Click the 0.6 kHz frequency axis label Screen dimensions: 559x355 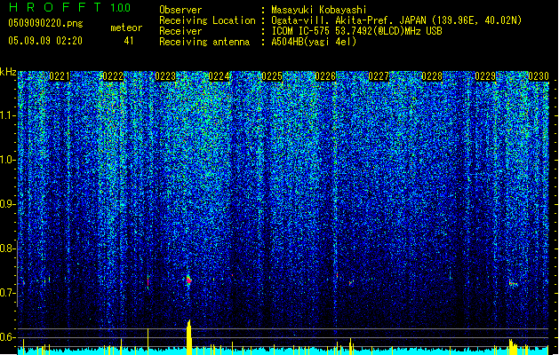point(8,337)
